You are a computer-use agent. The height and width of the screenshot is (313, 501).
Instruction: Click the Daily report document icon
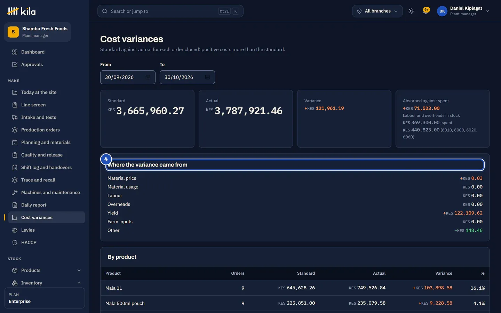pyautogui.click(x=15, y=205)
